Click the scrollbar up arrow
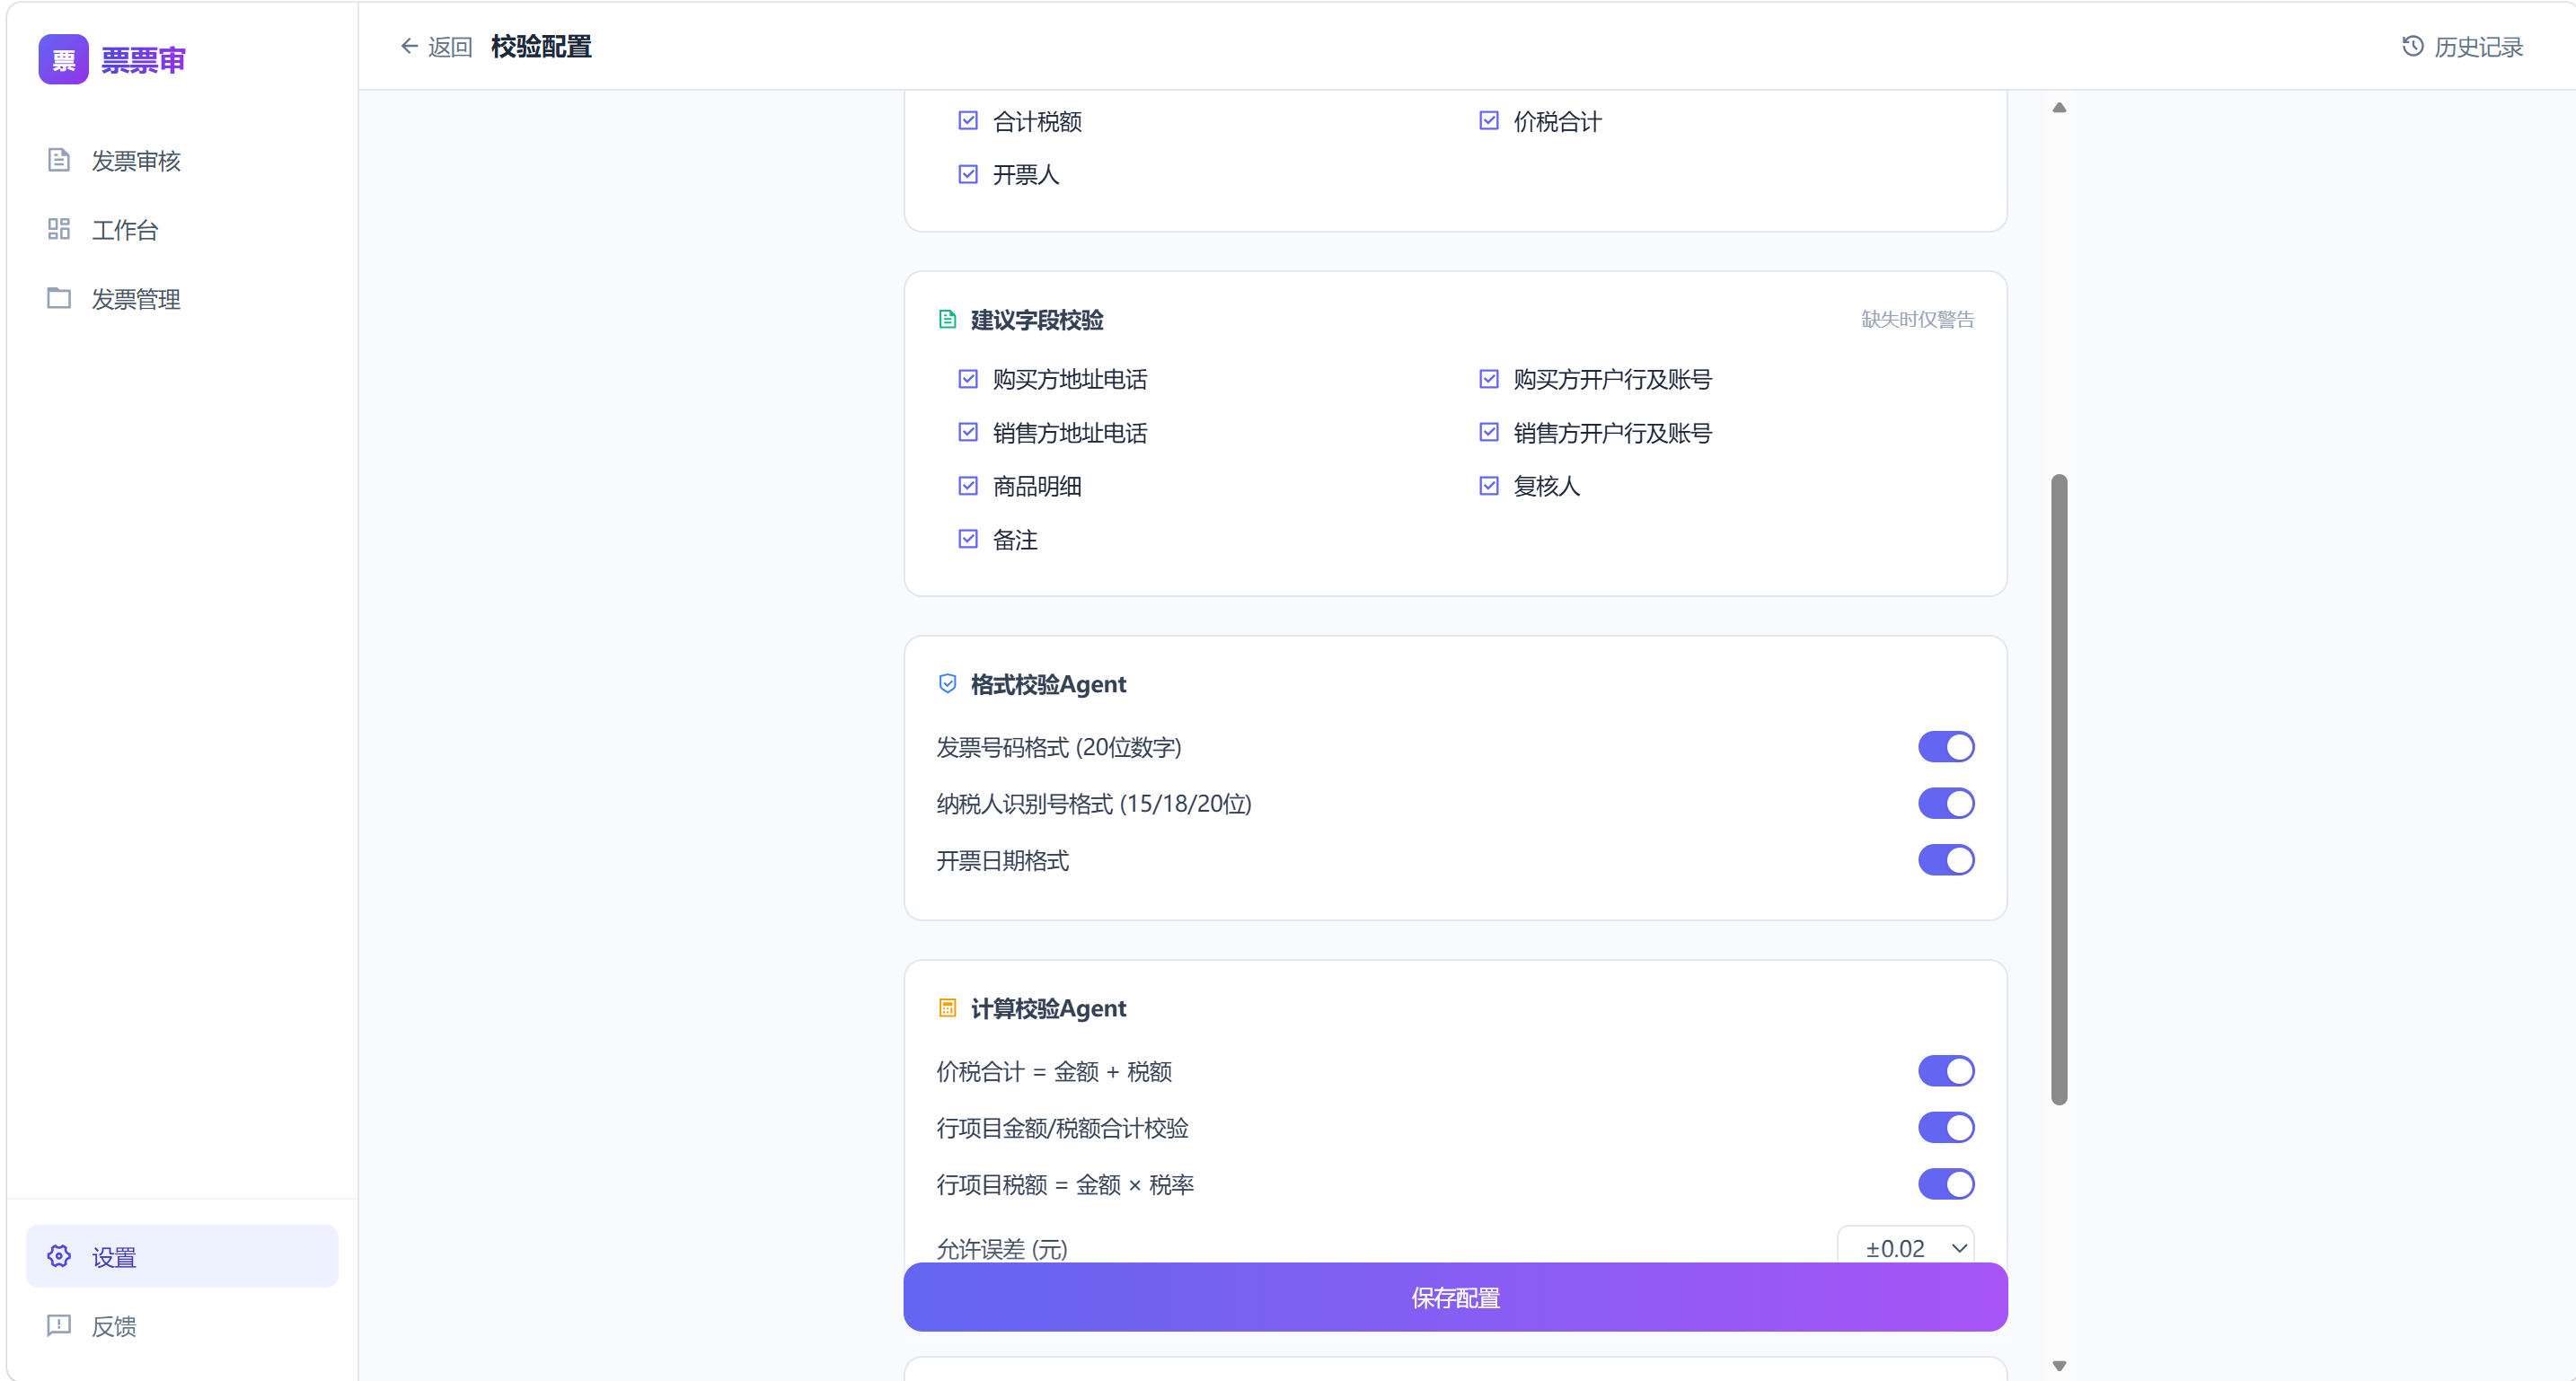 pyautogui.click(x=2059, y=107)
